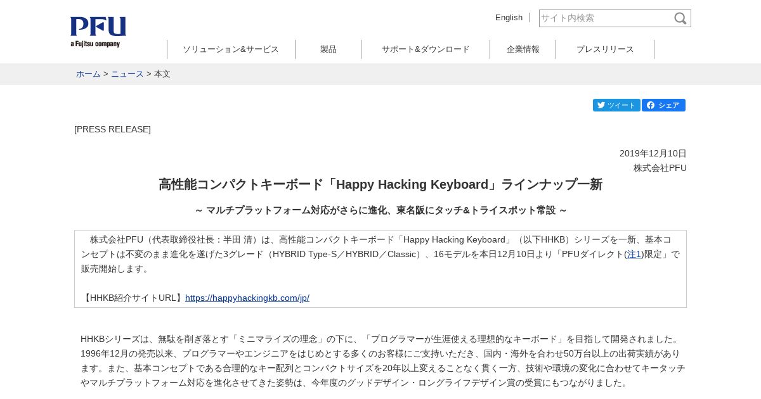This screenshot has height=399, width=761.
Task: Click the subtitle about マルチプラットフォーム対応
Action: click(x=380, y=210)
